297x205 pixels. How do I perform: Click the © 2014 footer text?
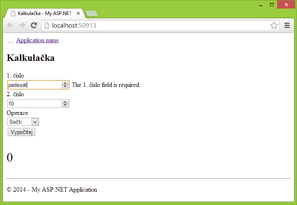tap(52, 190)
